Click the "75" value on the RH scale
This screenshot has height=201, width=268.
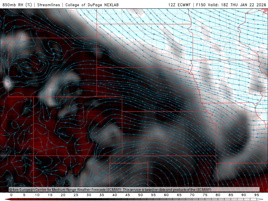[205, 195]
